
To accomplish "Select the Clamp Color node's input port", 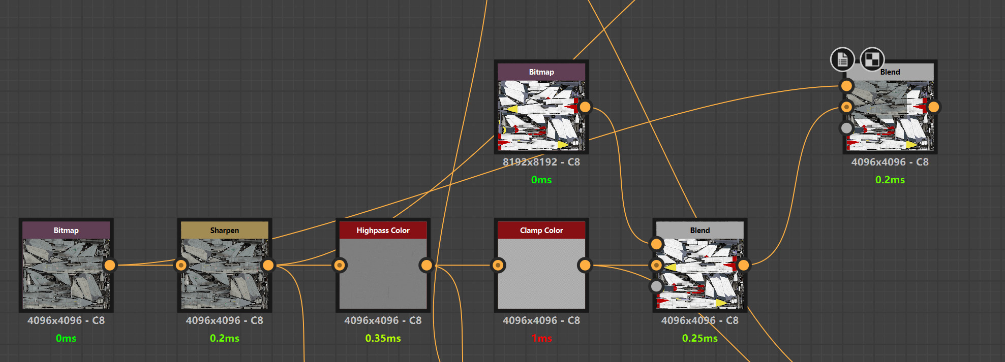I will [x=498, y=265].
